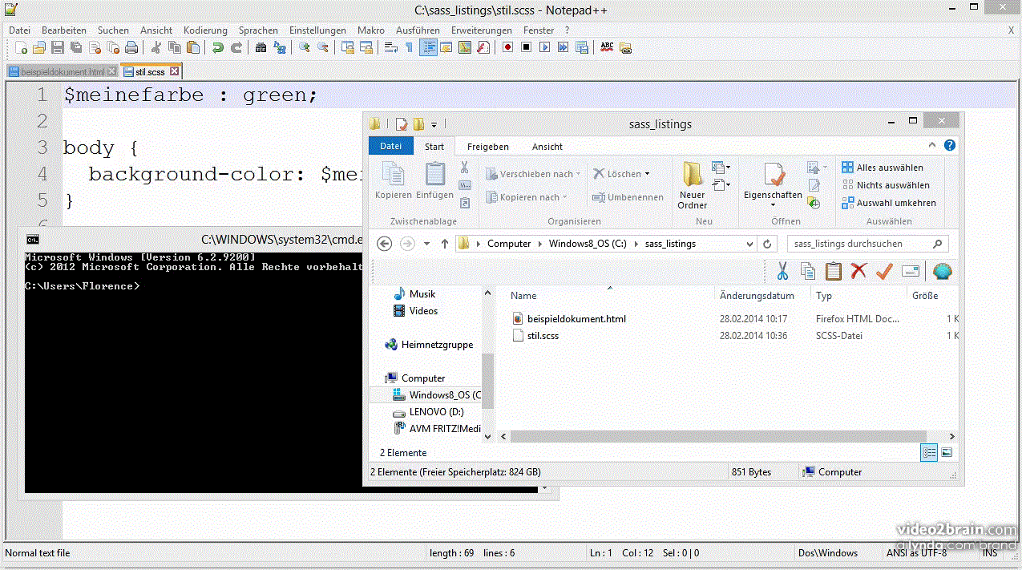1022x570 pixels.
Task: Open the Einstellungen menu
Action: click(x=317, y=30)
